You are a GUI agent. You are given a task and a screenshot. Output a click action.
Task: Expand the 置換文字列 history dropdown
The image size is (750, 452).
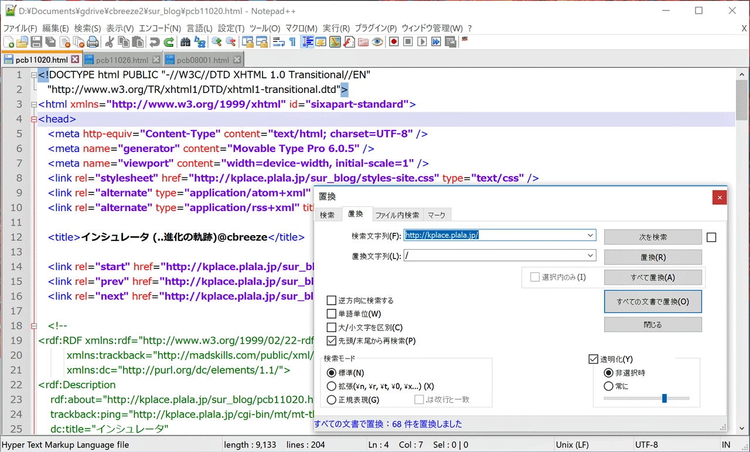click(590, 256)
